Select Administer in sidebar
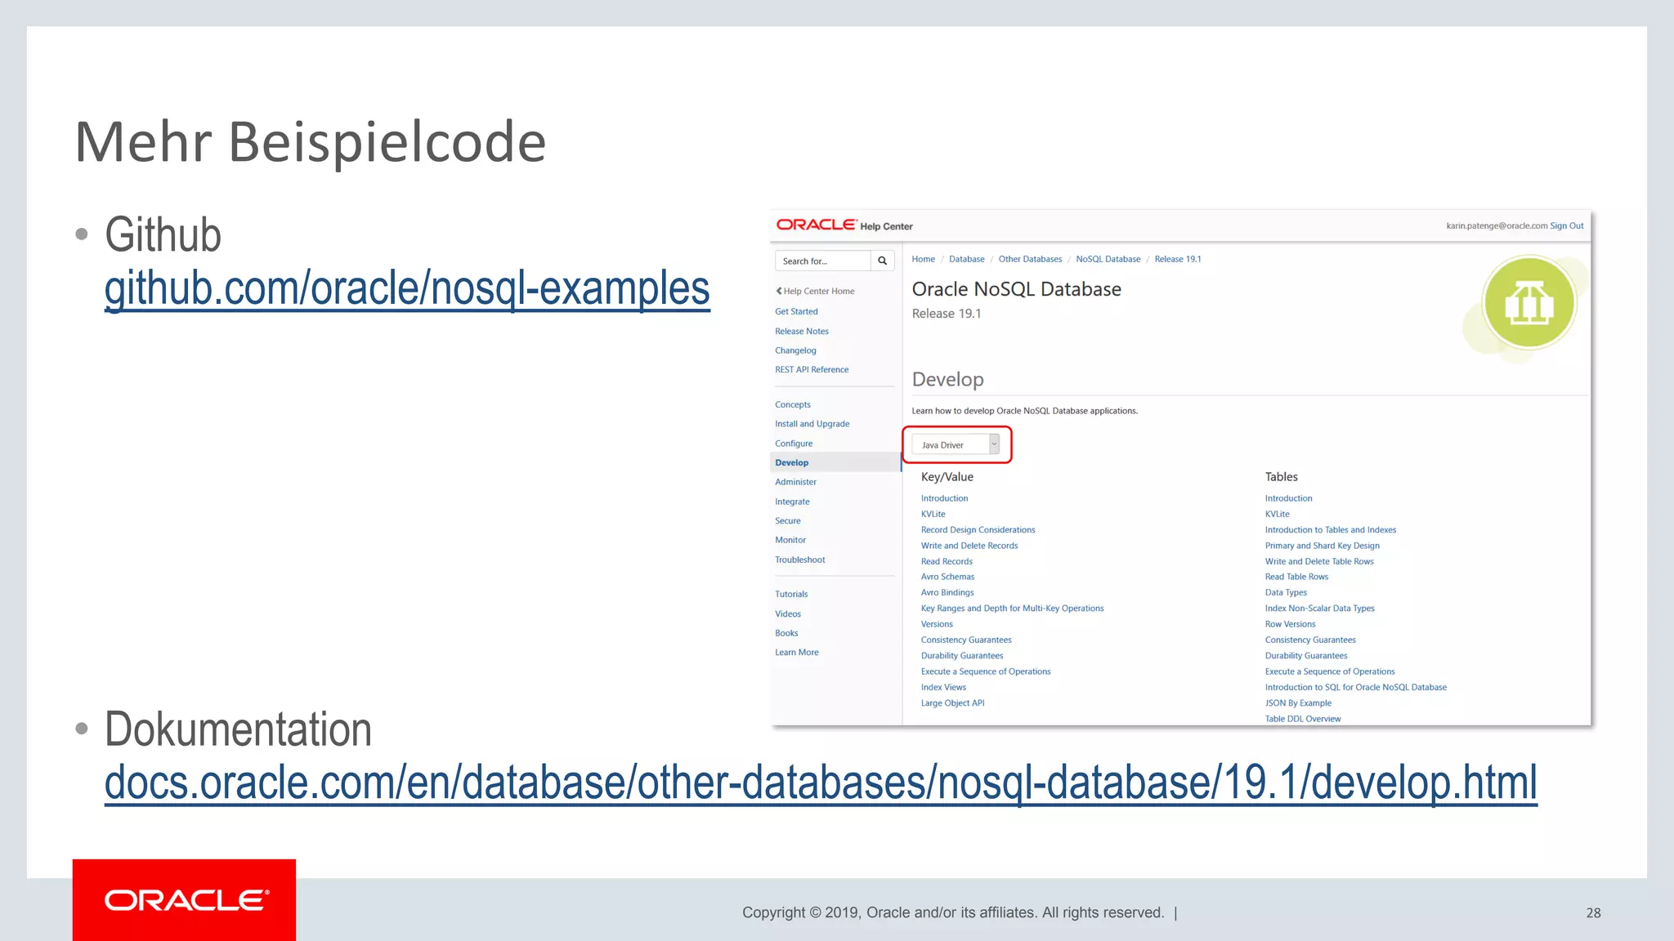Viewport: 1674px width, 941px height. [x=795, y=482]
